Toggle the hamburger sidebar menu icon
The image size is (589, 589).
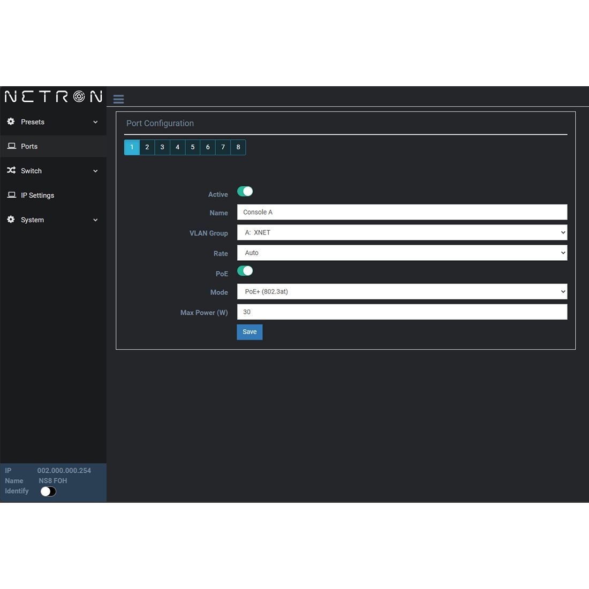click(x=118, y=99)
